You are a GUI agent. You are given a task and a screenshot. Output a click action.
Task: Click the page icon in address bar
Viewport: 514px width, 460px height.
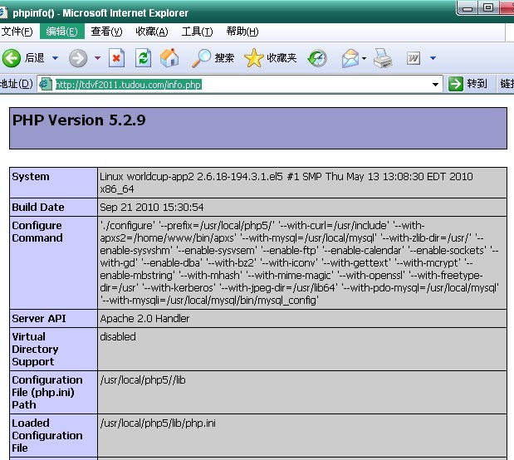(x=46, y=84)
